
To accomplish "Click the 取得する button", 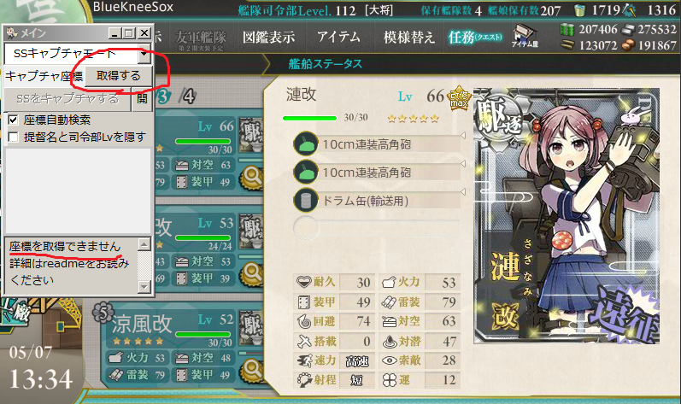I will tap(119, 76).
